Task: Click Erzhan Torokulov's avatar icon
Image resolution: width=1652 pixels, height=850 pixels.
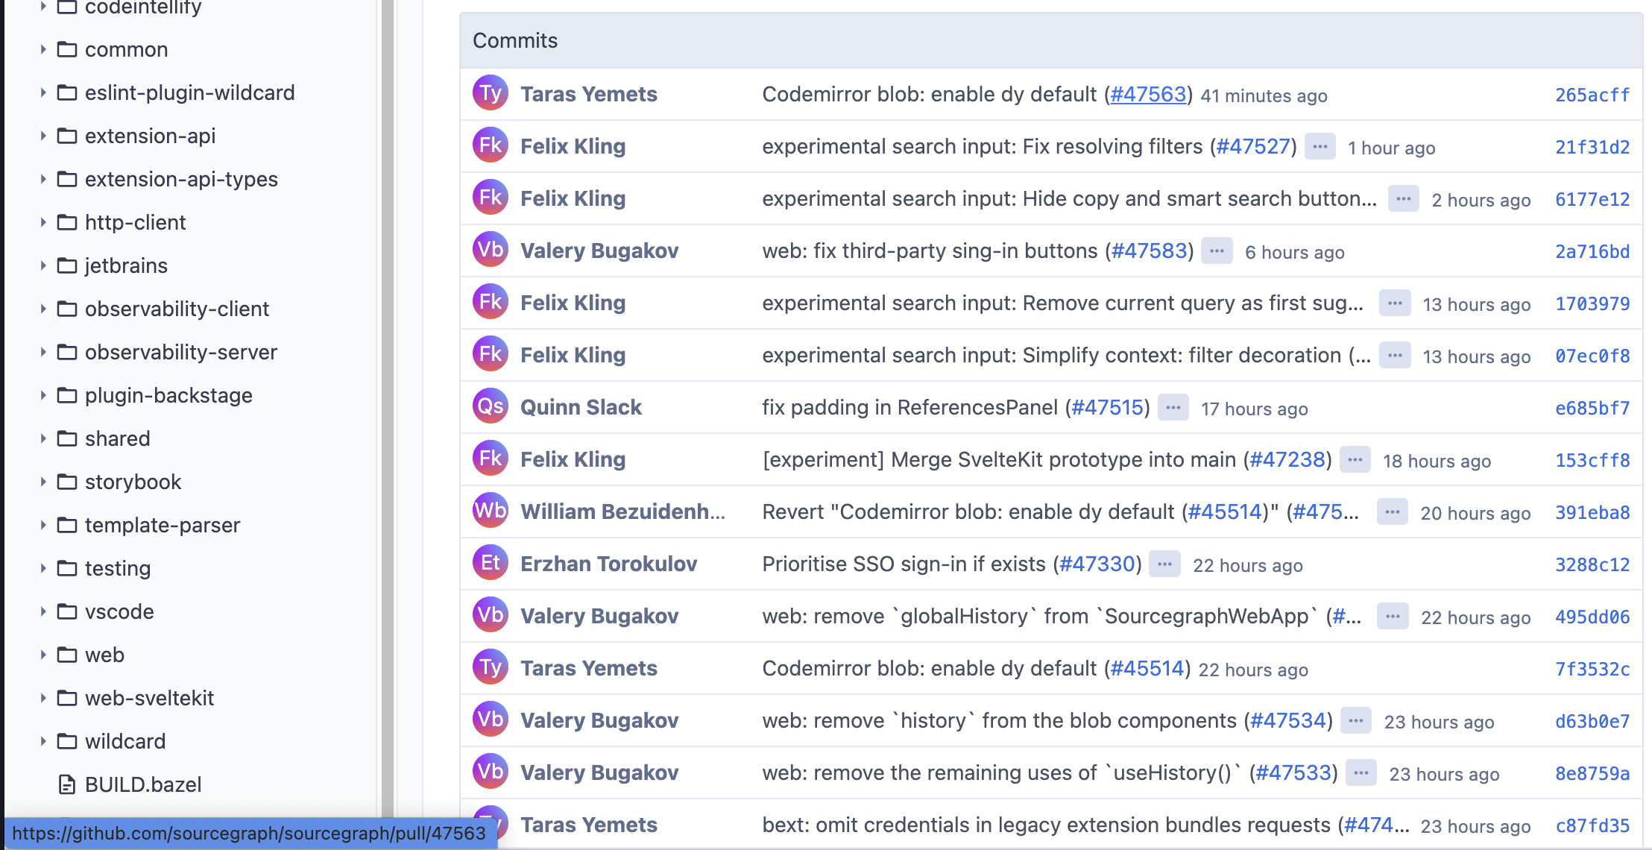Action: (x=490, y=563)
